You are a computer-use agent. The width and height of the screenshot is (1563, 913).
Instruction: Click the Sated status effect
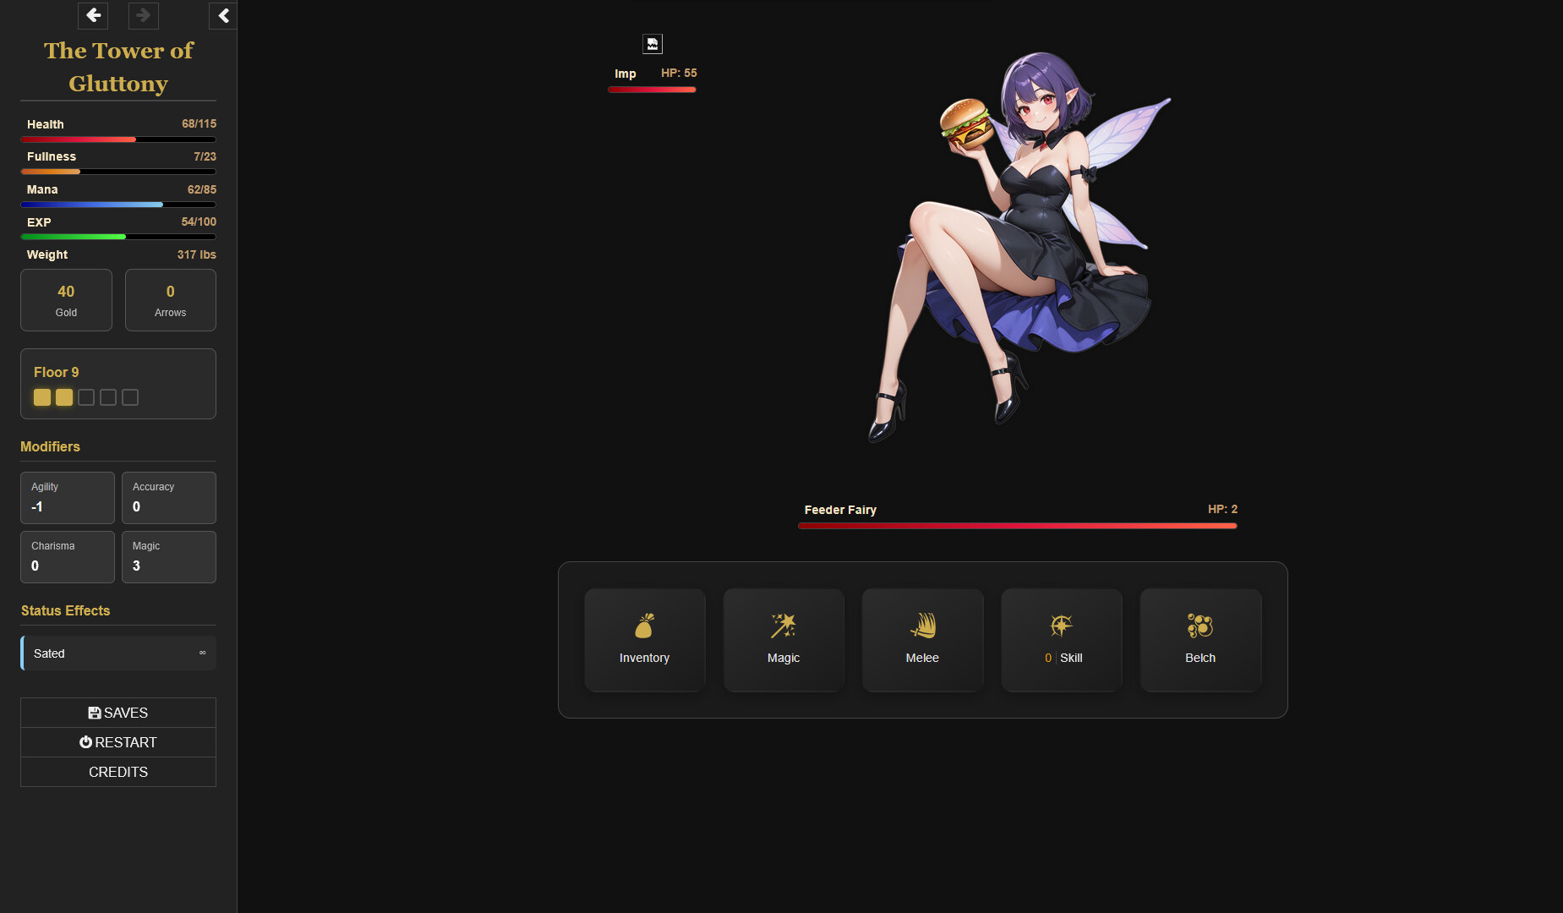[118, 653]
